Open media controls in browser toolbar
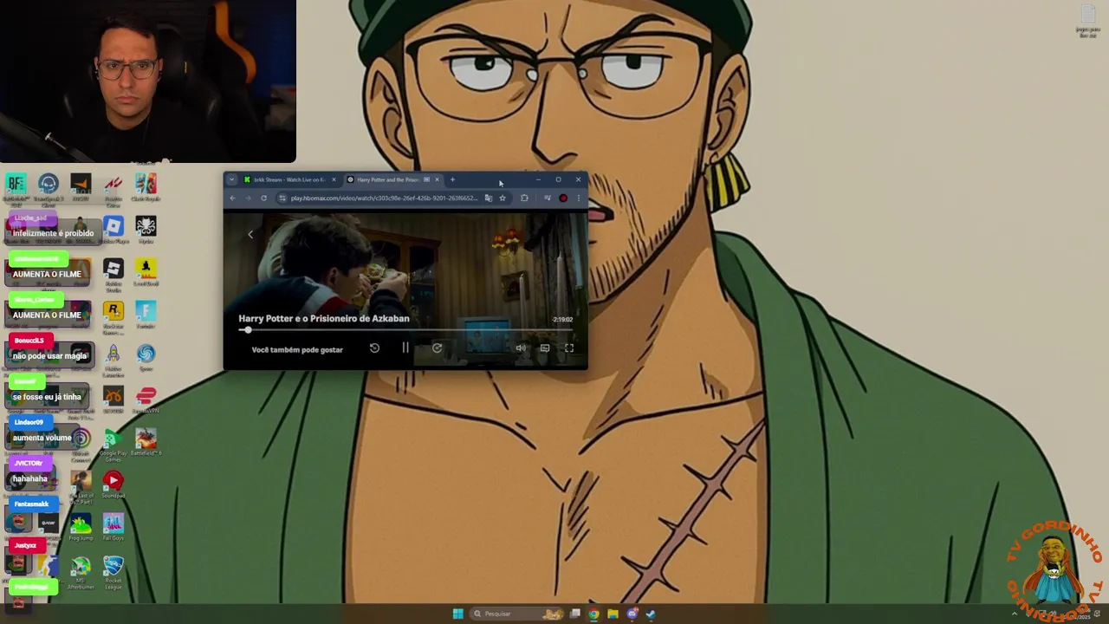This screenshot has height=624, width=1109. (547, 198)
